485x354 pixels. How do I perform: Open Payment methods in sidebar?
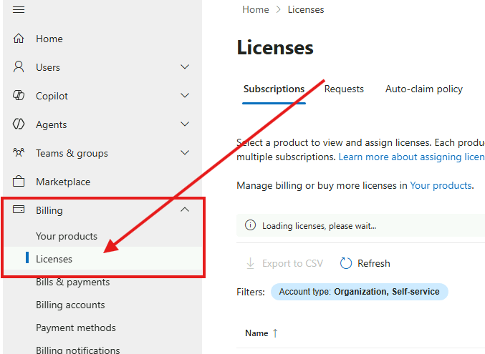point(76,328)
